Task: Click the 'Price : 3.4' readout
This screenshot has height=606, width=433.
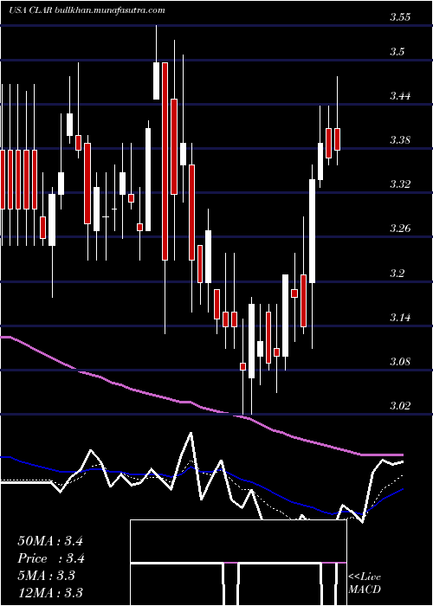Action: click(51, 558)
